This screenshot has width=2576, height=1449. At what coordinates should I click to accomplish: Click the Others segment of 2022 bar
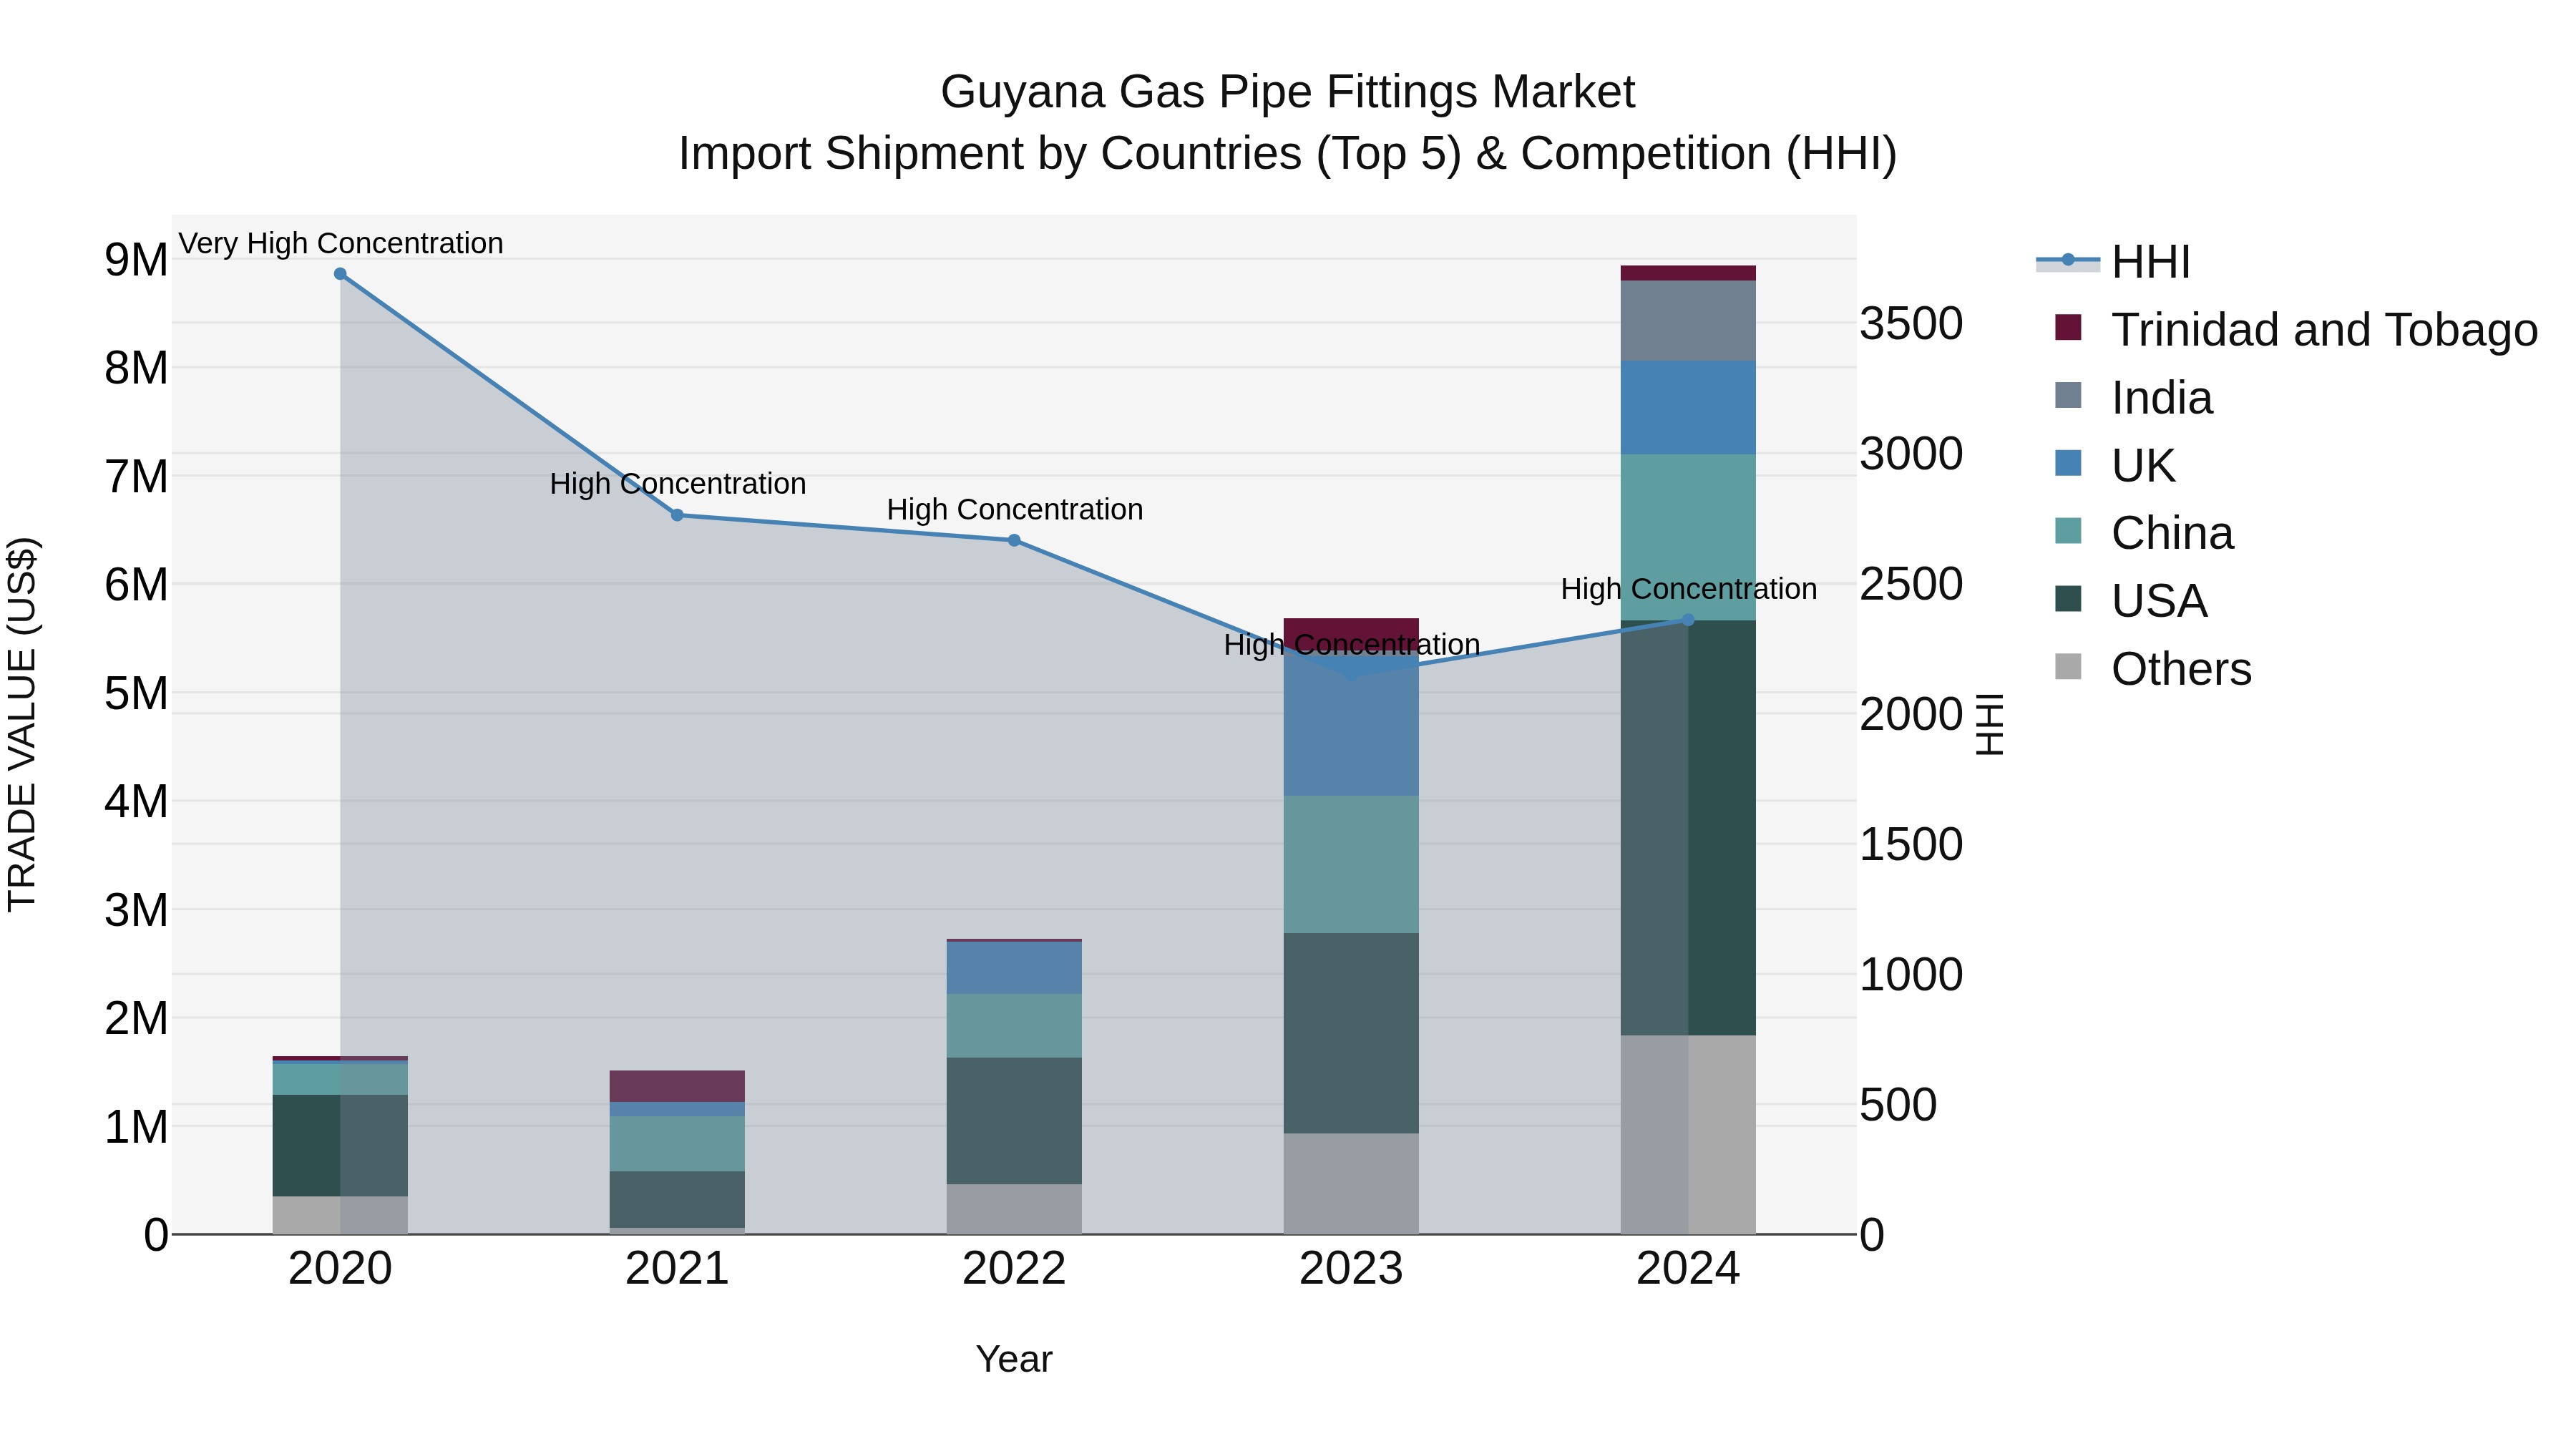tap(1014, 1210)
